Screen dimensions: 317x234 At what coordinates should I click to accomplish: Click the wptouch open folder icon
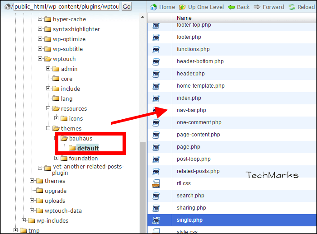click(47, 59)
